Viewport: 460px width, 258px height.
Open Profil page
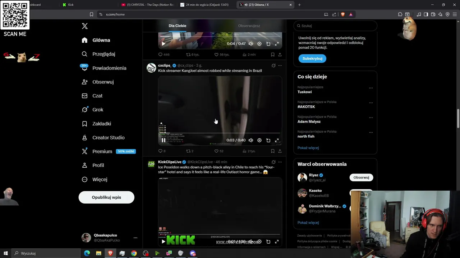coord(93,165)
